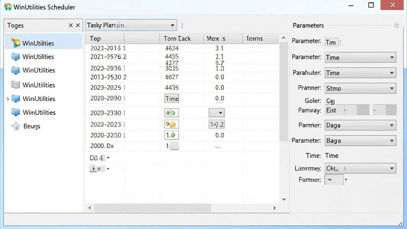Click the 147.2 value box

pos(217,124)
